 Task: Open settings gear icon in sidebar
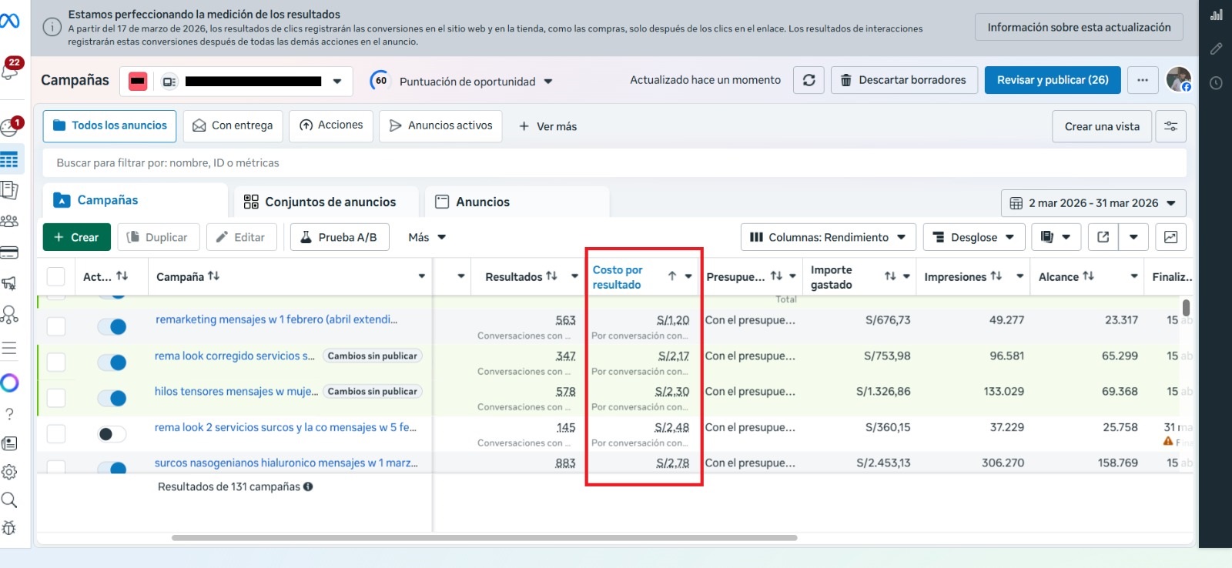click(x=9, y=472)
